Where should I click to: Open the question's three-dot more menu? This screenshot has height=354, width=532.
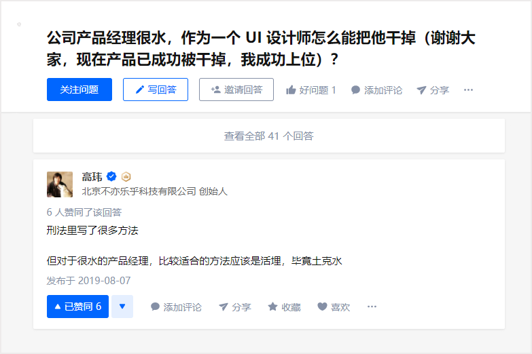click(x=468, y=90)
